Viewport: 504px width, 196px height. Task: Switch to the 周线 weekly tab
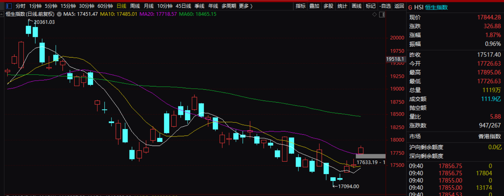(x=135, y=6)
